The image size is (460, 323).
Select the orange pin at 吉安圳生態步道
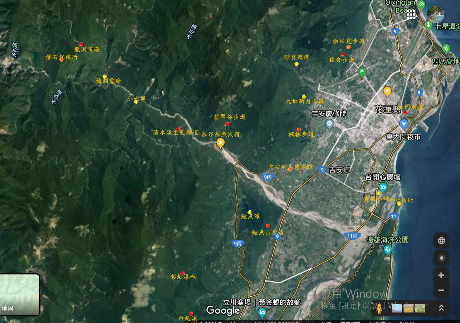[290, 169]
